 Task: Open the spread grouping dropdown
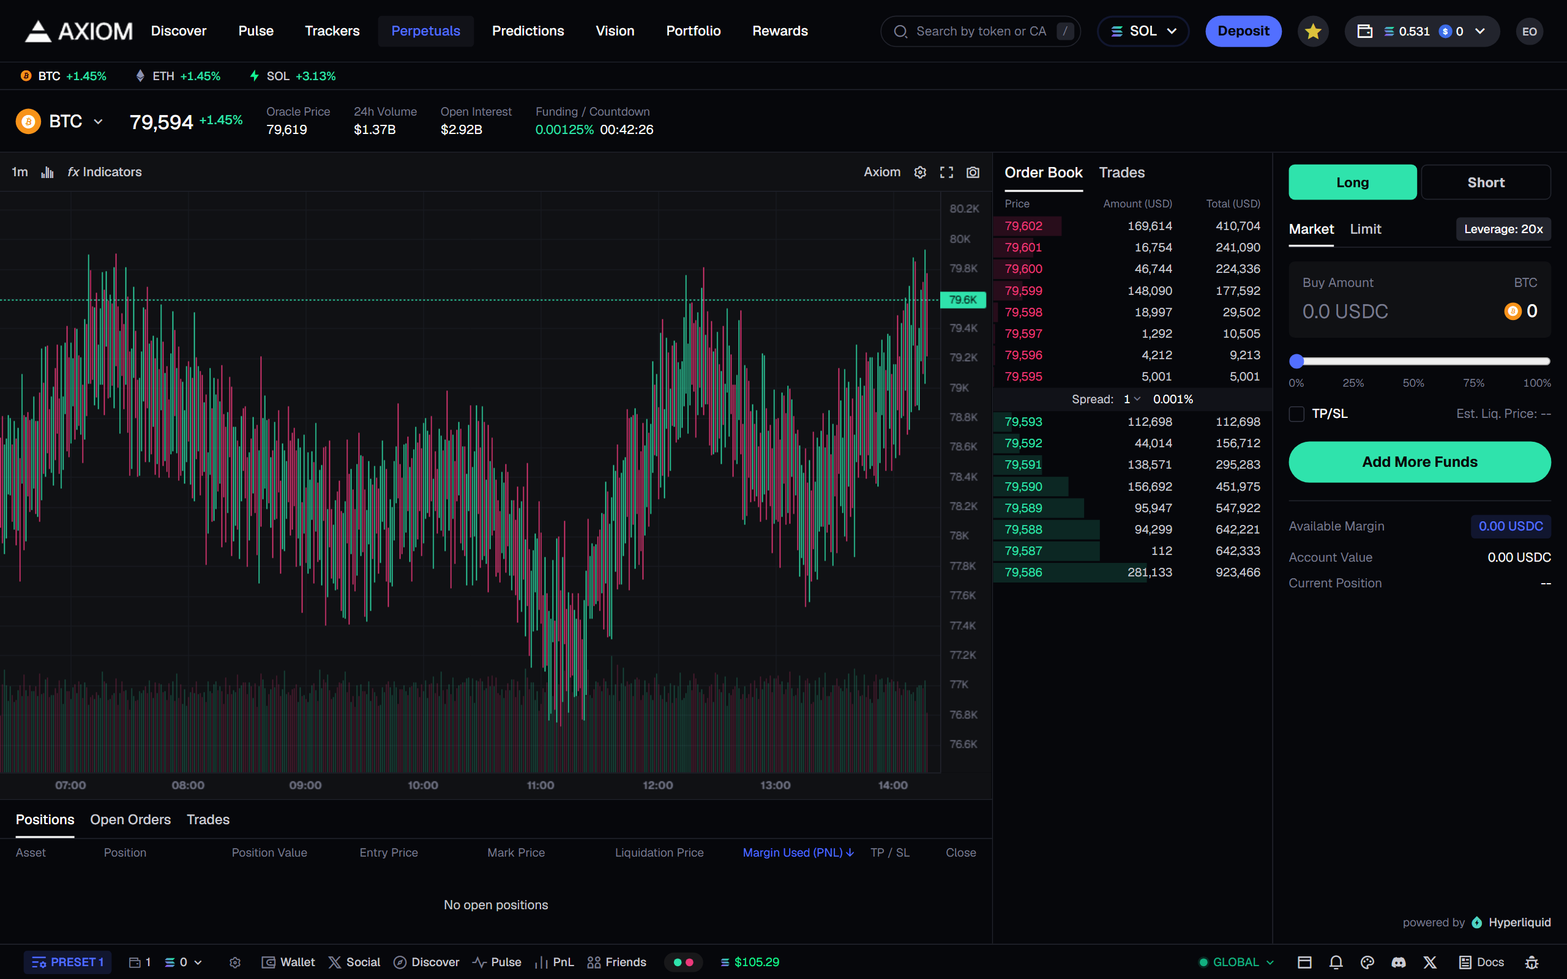coord(1132,399)
